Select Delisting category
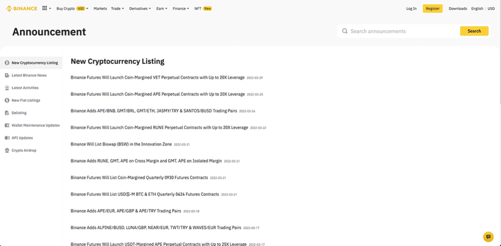 (x=31, y=113)
